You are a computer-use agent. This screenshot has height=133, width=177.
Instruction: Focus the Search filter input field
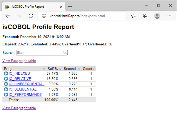point(42,53)
